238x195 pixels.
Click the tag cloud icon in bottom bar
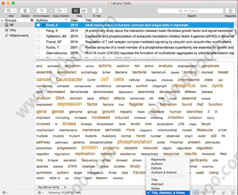[x=196, y=192]
